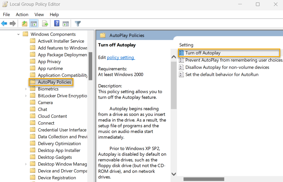The width and height of the screenshot is (283, 182).
Task: Click the Up One Level folder icon
Action: [x=24, y=23]
